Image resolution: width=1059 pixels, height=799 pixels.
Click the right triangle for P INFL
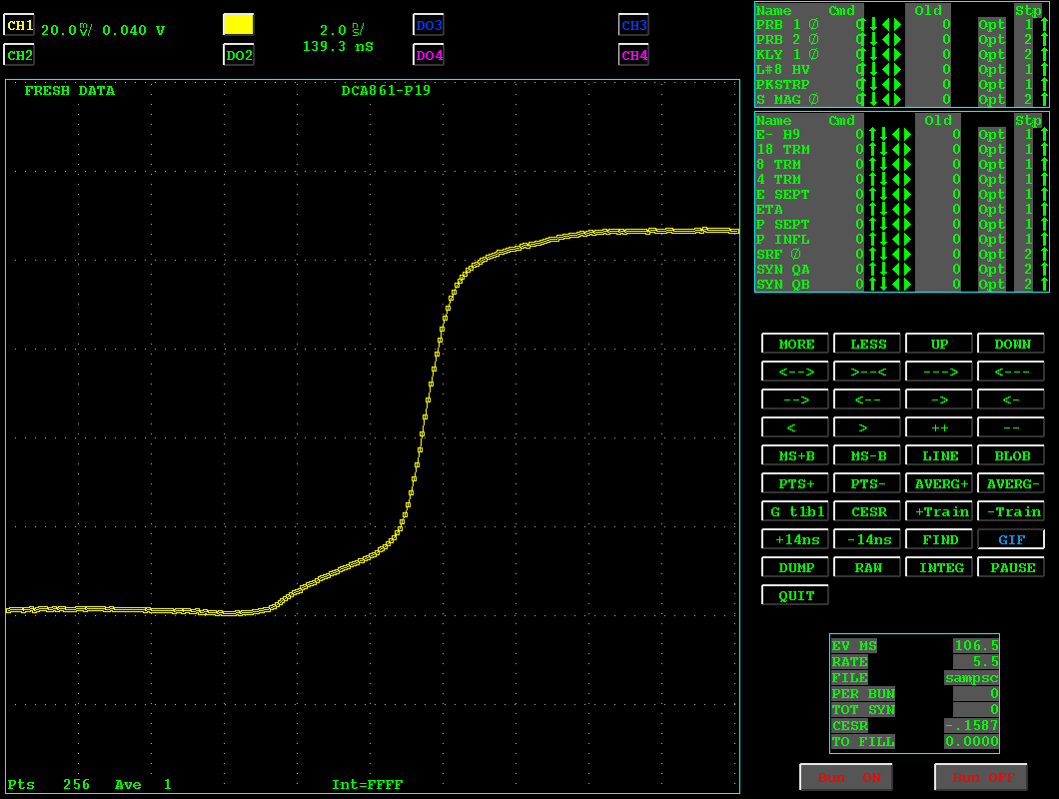[x=907, y=239]
